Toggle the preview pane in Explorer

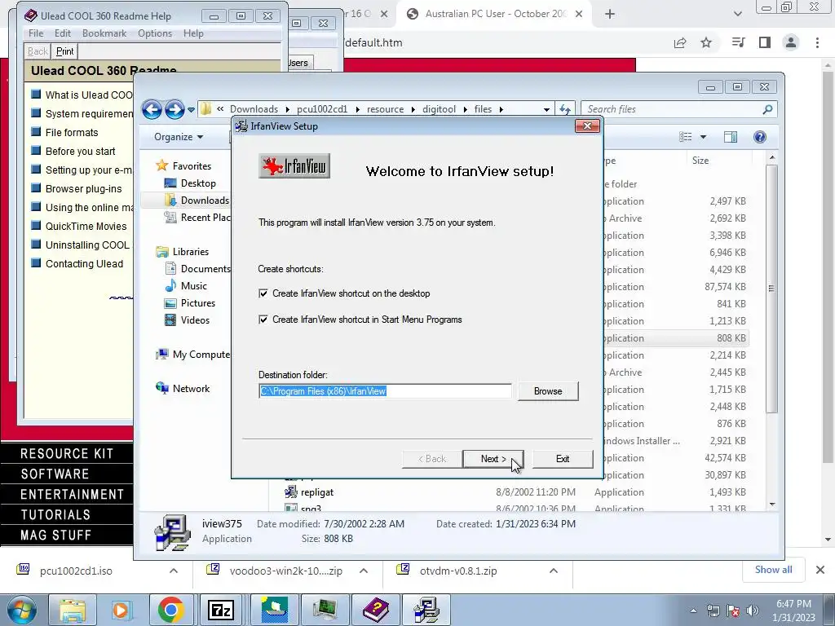coord(731,137)
